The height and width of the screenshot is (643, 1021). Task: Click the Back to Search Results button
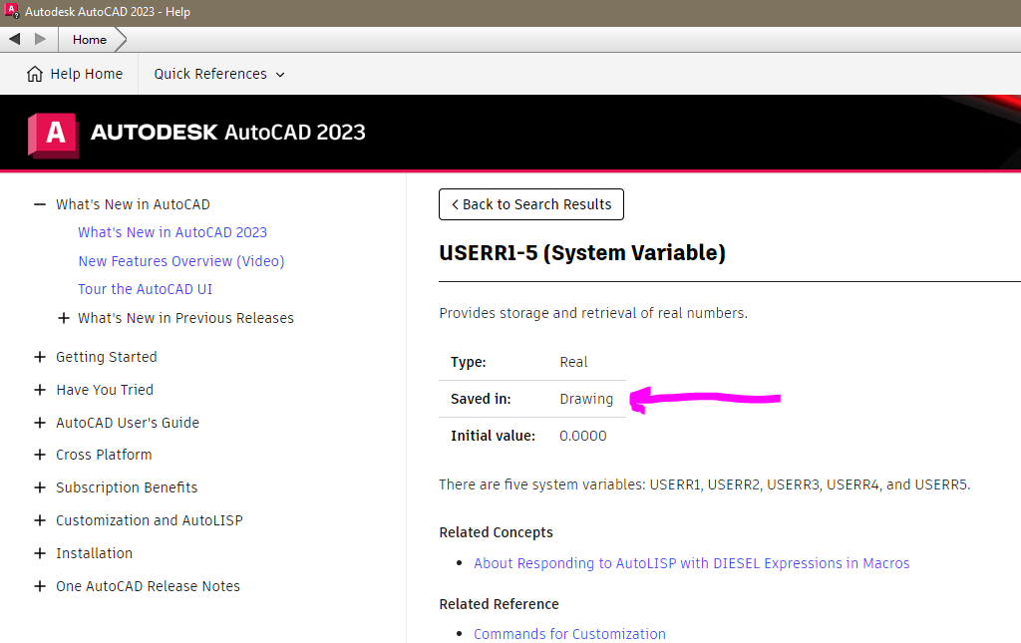[x=531, y=204]
